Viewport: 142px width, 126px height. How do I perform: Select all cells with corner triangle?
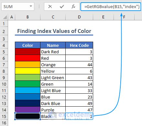click(5, 17)
